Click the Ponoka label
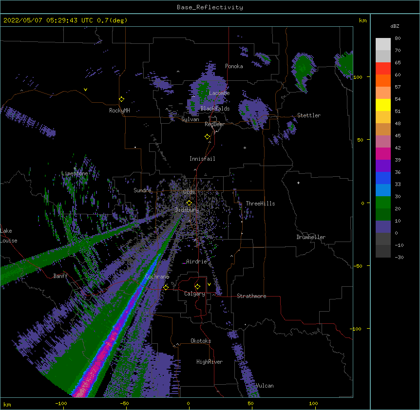The height and width of the screenshot is (410, 420). click(234, 66)
